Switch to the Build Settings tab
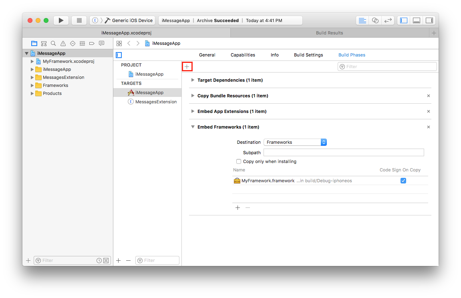This screenshot has height=298, width=461. point(308,55)
